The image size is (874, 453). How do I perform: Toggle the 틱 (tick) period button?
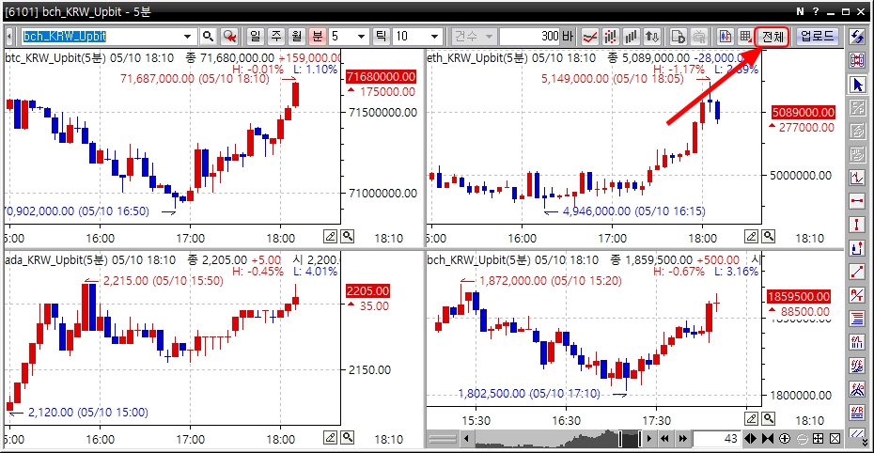(382, 37)
